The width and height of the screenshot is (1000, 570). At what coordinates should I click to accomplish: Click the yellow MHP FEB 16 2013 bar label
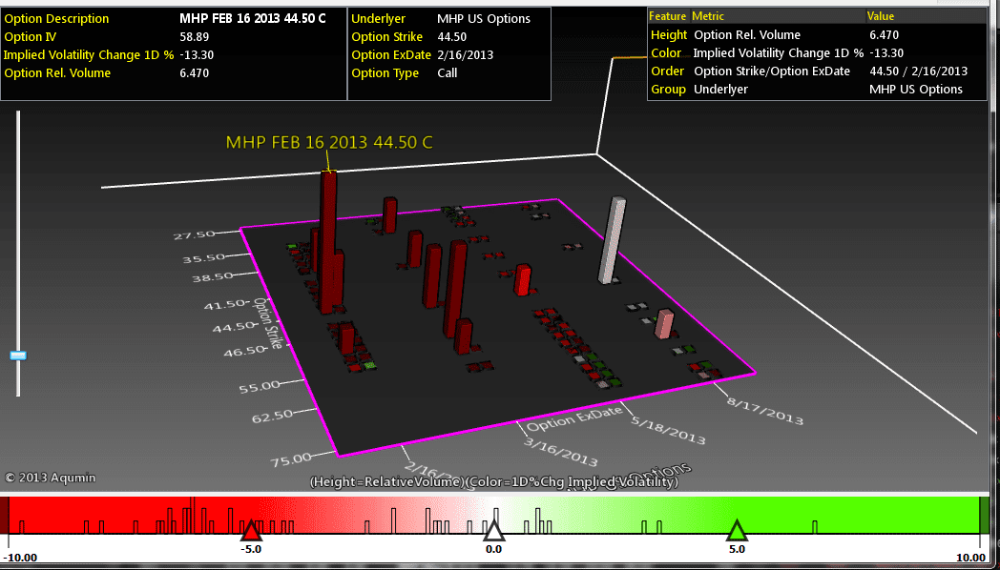(x=328, y=142)
